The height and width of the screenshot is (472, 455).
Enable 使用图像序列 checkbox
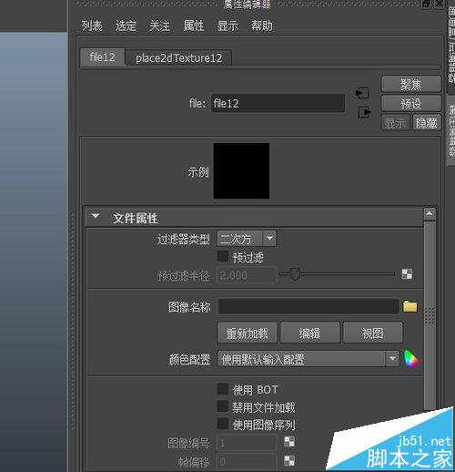pos(222,424)
